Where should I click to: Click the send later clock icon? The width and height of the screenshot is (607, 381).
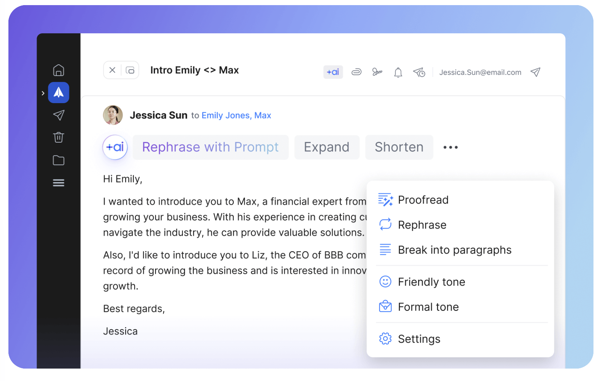tap(419, 72)
